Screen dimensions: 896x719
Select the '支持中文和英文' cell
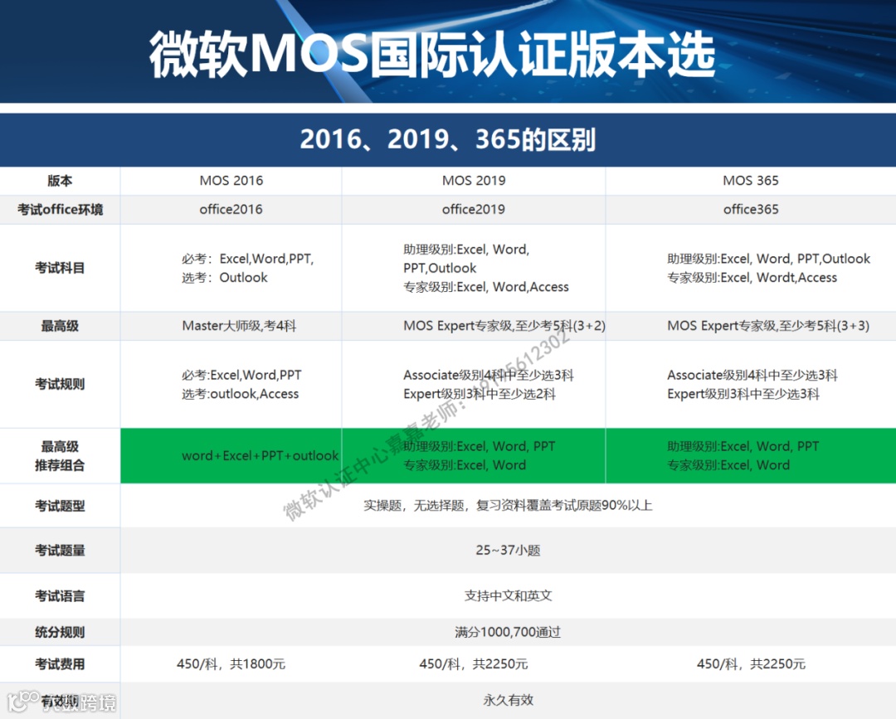(x=508, y=595)
